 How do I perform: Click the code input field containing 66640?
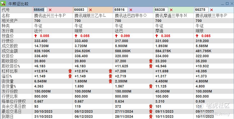coord(40,10)
